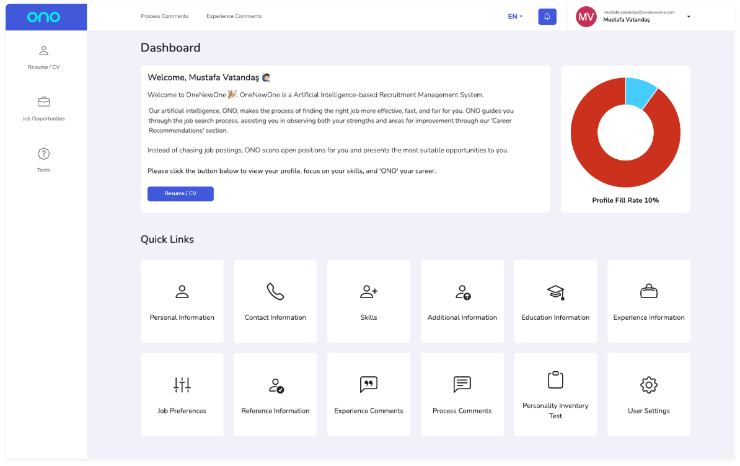Click the MV profile avatar
740x466 pixels.
586,17
